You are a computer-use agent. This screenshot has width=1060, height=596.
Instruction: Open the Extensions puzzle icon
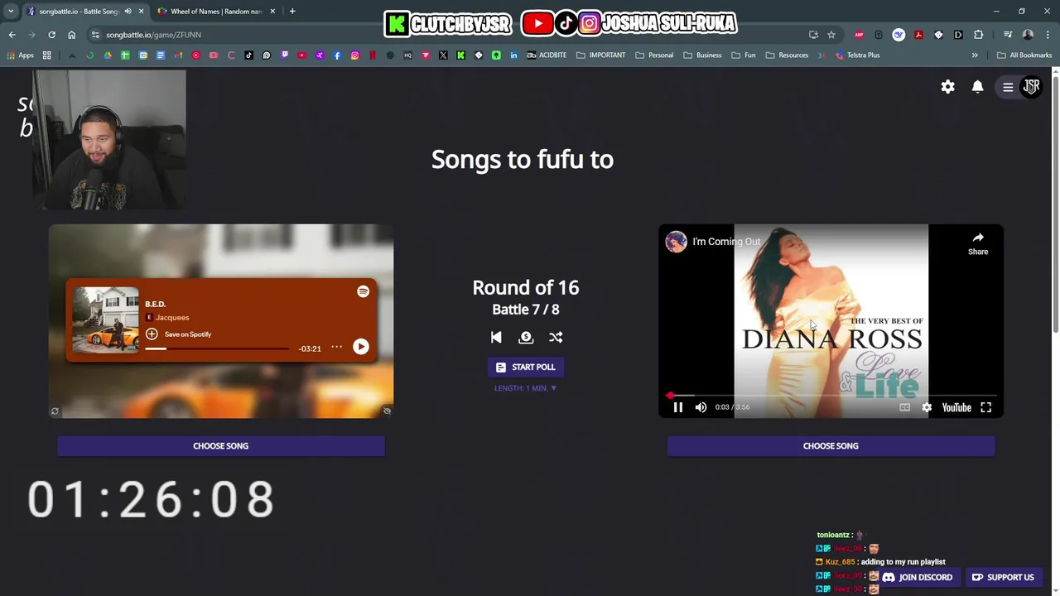(978, 35)
